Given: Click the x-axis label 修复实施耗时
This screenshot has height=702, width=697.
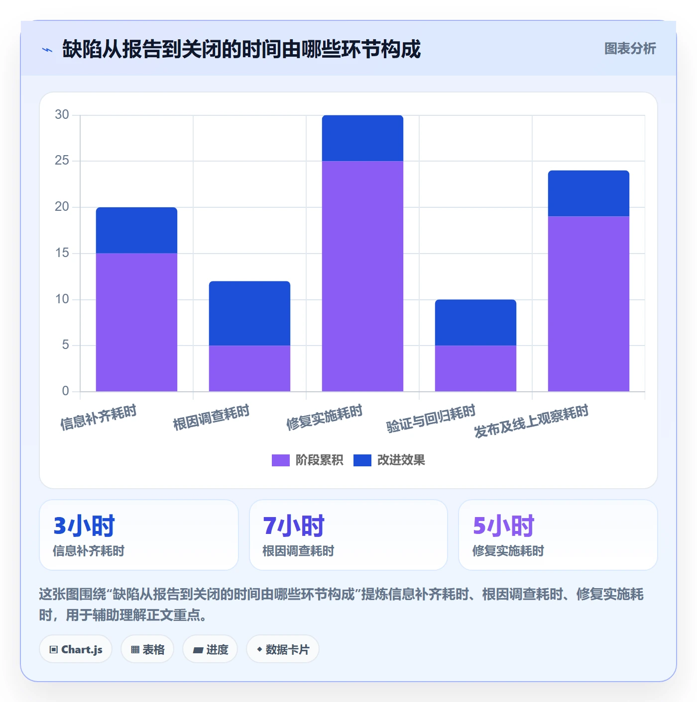Looking at the screenshot, I should (324, 418).
